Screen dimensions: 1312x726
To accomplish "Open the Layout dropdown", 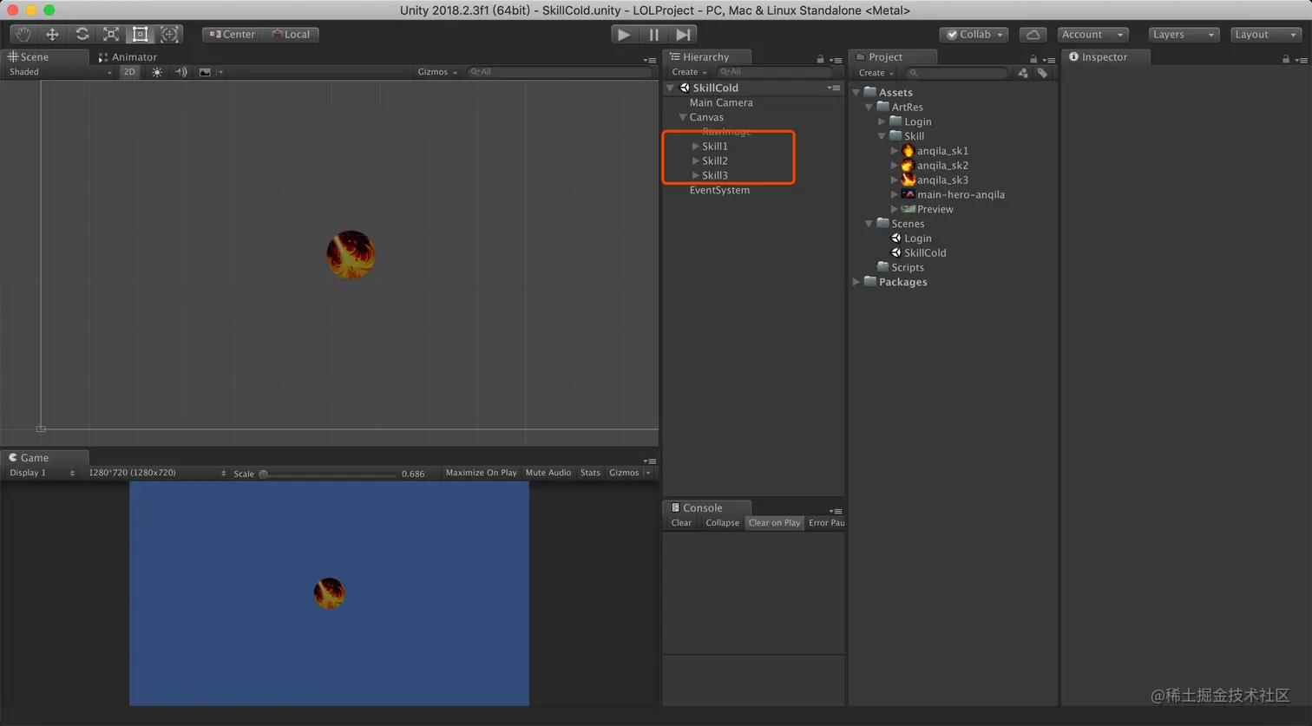I will click(1266, 35).
